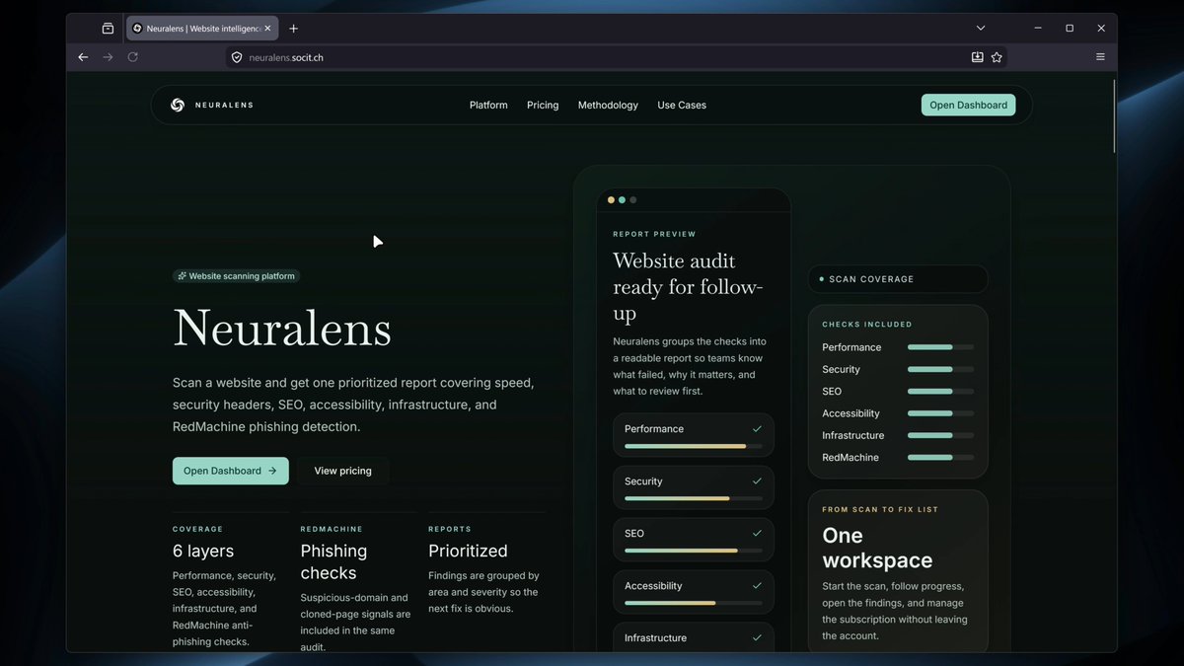The height and width of the screenshot is (666, 1184).
Task: Click Performance progress bar in report preview
Action: (x=694, y=446)
